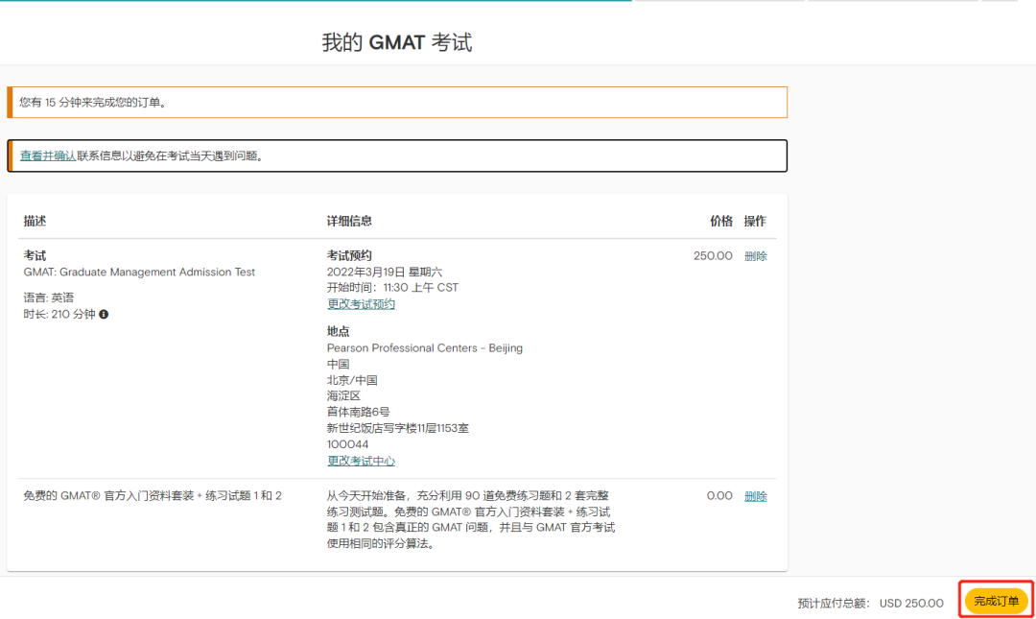Screen dimensions: 1036x619
Task: Click the 北京/中国 address line
Action: pos(352,380)
